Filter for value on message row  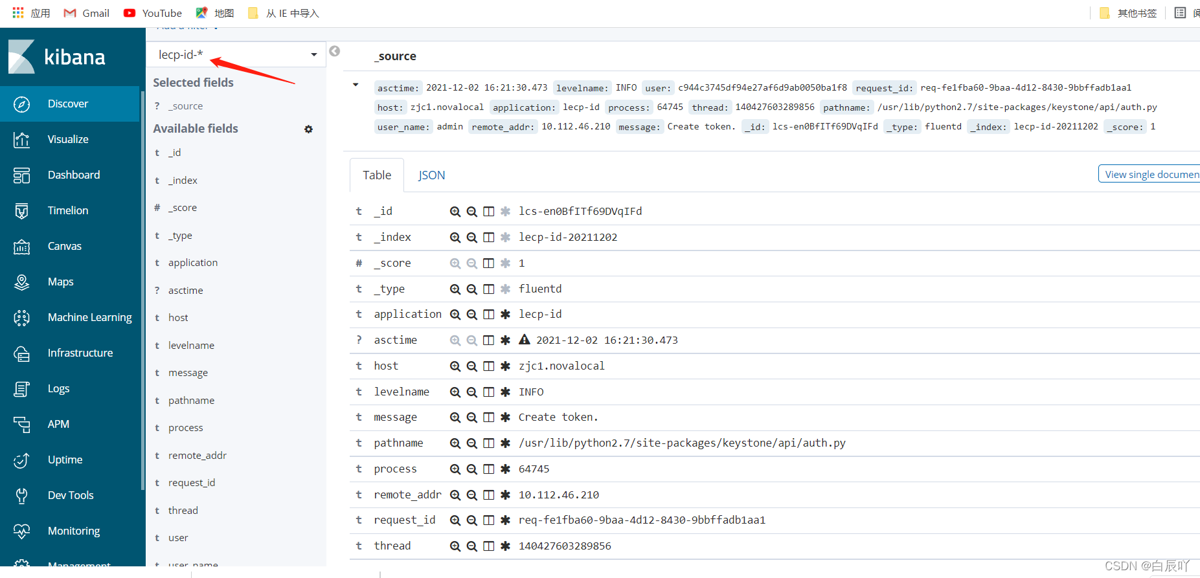(x=455, y=417)
